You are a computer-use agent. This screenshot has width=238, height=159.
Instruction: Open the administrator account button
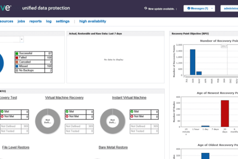coord(229,9)
